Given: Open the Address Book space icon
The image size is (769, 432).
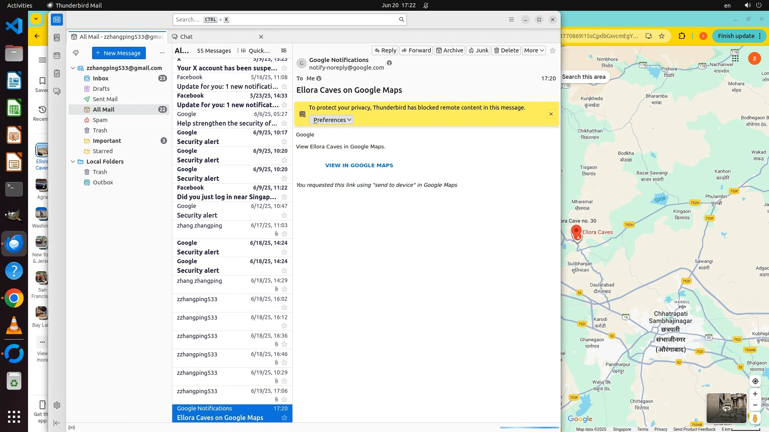Looking at the screenshot, I should click(57, 38).
